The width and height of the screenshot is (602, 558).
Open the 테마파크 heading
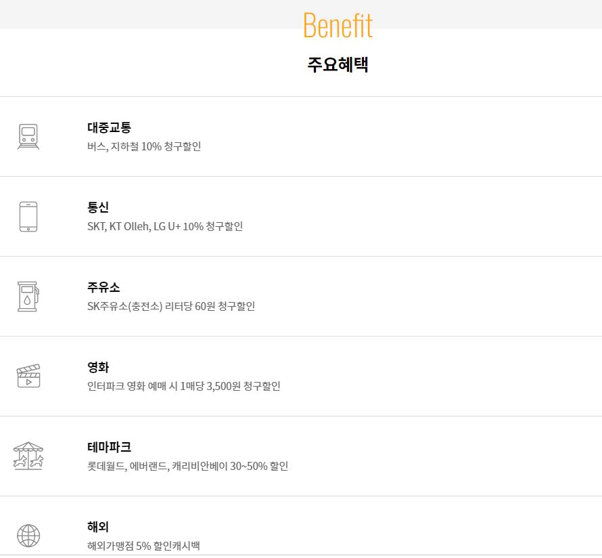109,447
